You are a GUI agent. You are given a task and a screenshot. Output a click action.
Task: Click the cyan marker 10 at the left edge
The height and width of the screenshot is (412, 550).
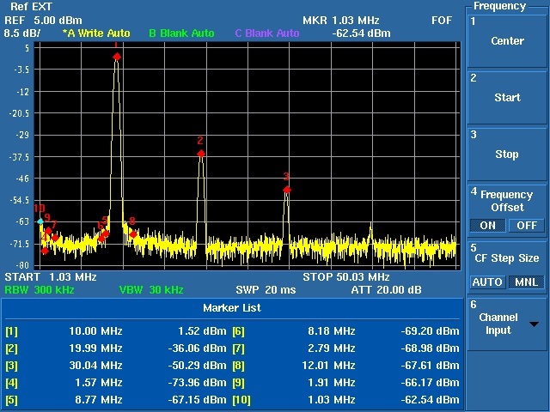40,221
